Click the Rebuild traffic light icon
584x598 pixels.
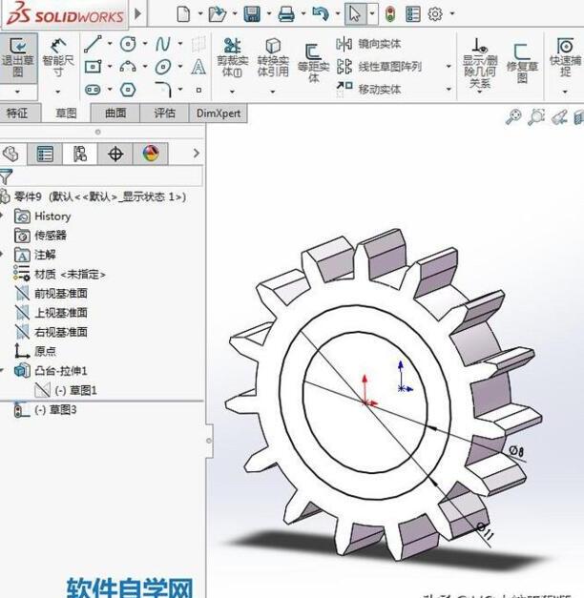click(x=390, y=14)
